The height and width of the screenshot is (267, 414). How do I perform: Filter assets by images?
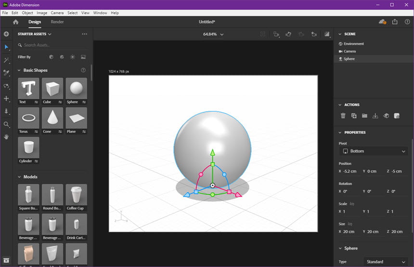83,57
